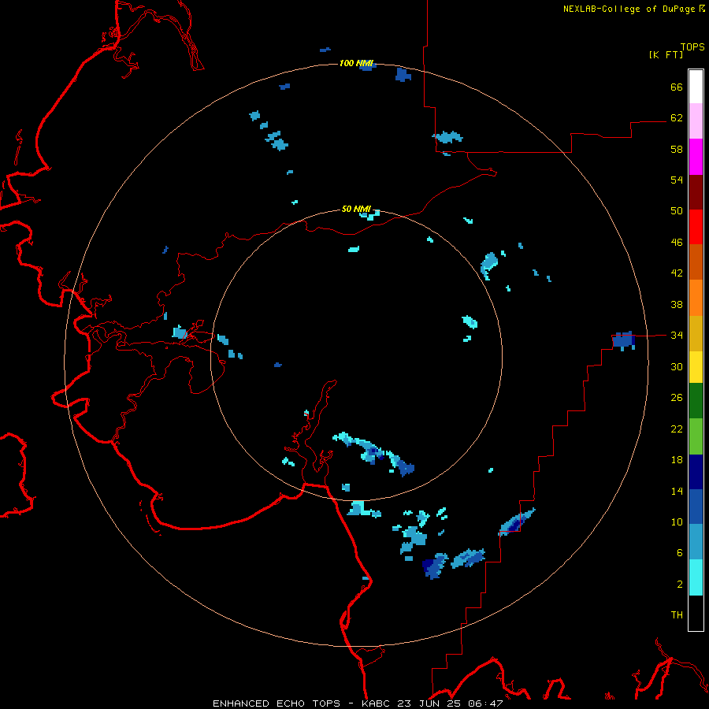709x709 pixels.
Task: Click the legend value "58"
Action: point(677,149)
